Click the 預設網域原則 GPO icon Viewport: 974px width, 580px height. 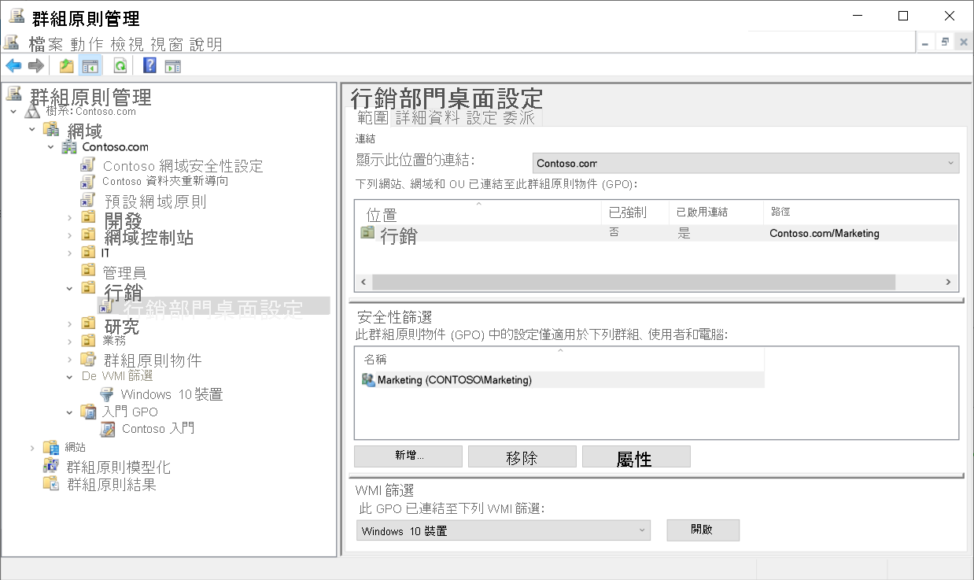(x=88, y=199)
